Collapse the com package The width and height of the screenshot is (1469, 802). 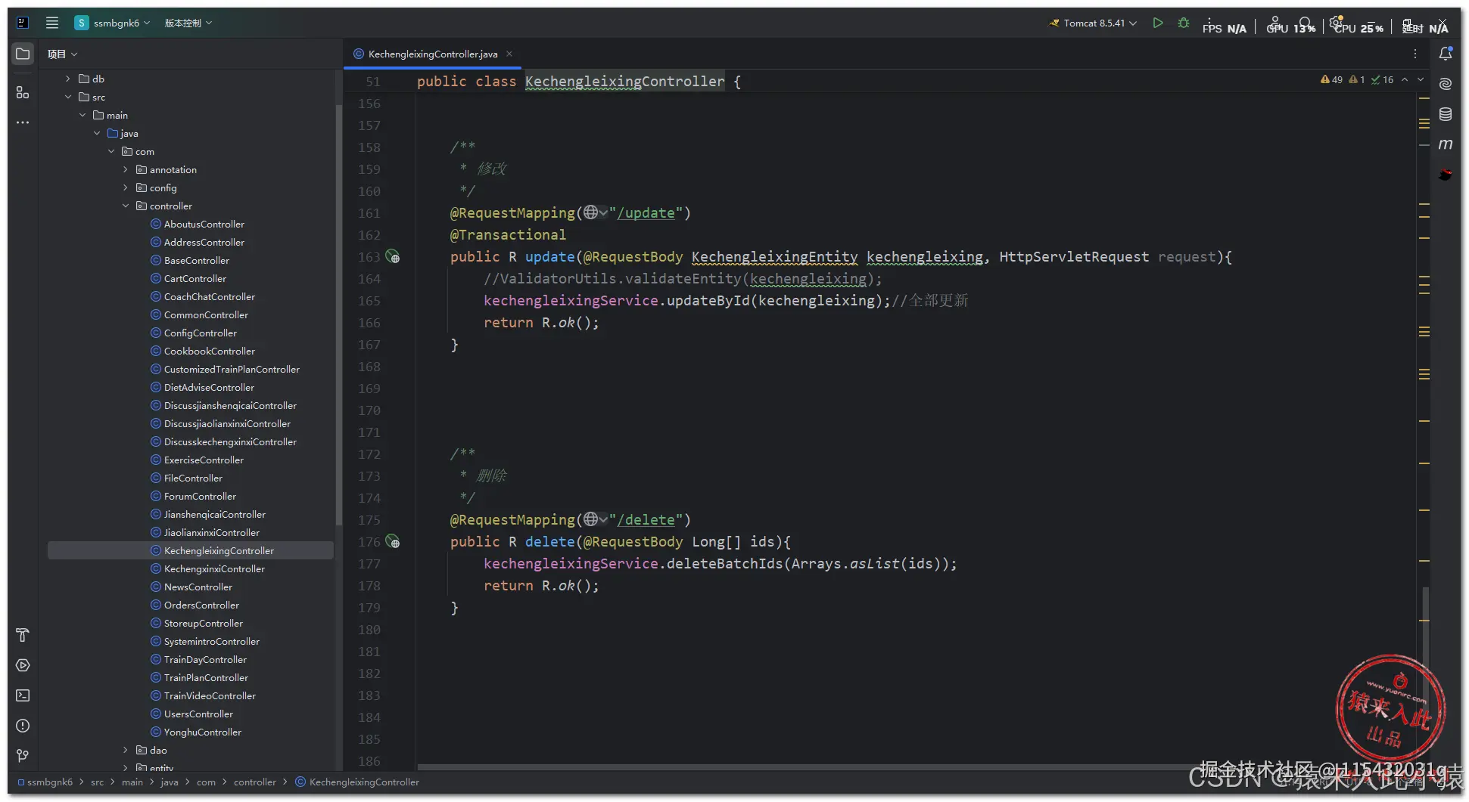tap(110, 151)
